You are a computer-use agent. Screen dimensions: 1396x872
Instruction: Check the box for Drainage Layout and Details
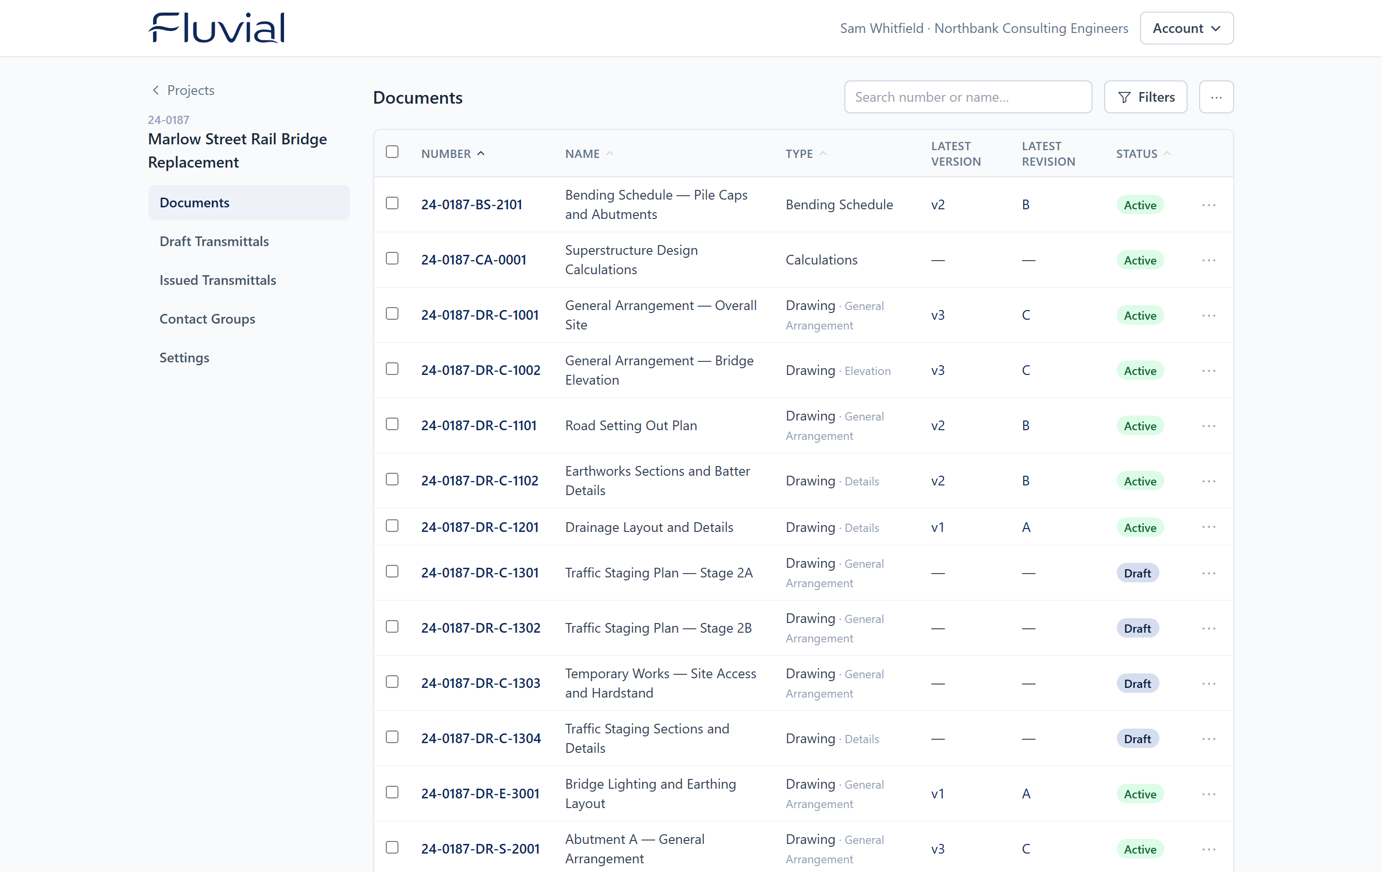pyautogui.click(x=392, y=526)
